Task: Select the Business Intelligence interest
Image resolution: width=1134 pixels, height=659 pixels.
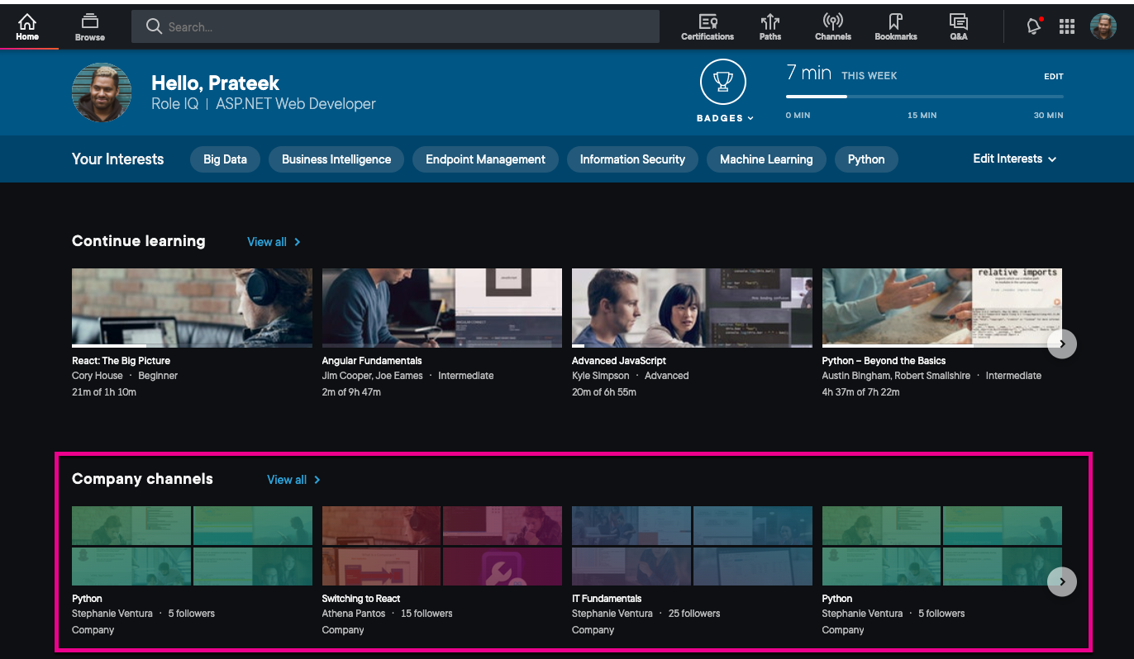Action: (x=336, y=159)
